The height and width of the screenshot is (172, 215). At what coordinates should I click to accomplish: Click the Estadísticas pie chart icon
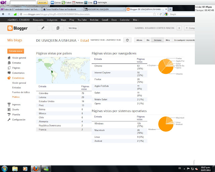coord(9,78)
